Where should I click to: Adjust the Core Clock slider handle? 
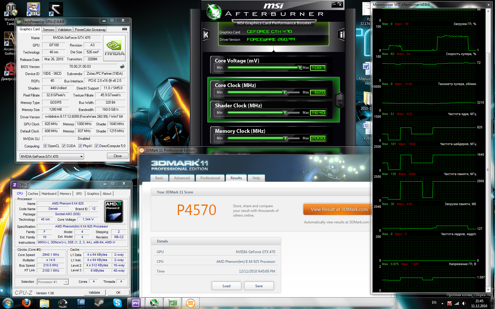(285, 92)
